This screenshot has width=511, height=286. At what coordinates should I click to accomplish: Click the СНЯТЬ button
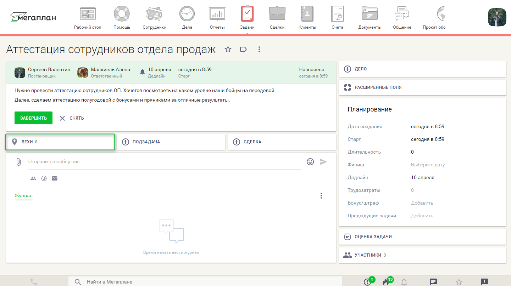click(x=72, y=118)
